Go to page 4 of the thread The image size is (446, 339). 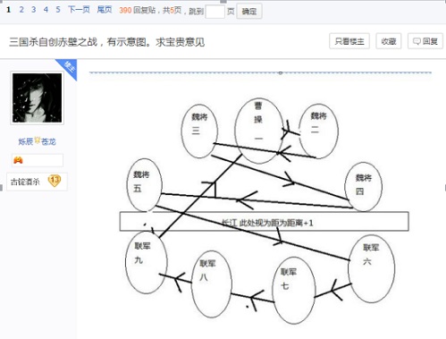(x=46, y=10)
